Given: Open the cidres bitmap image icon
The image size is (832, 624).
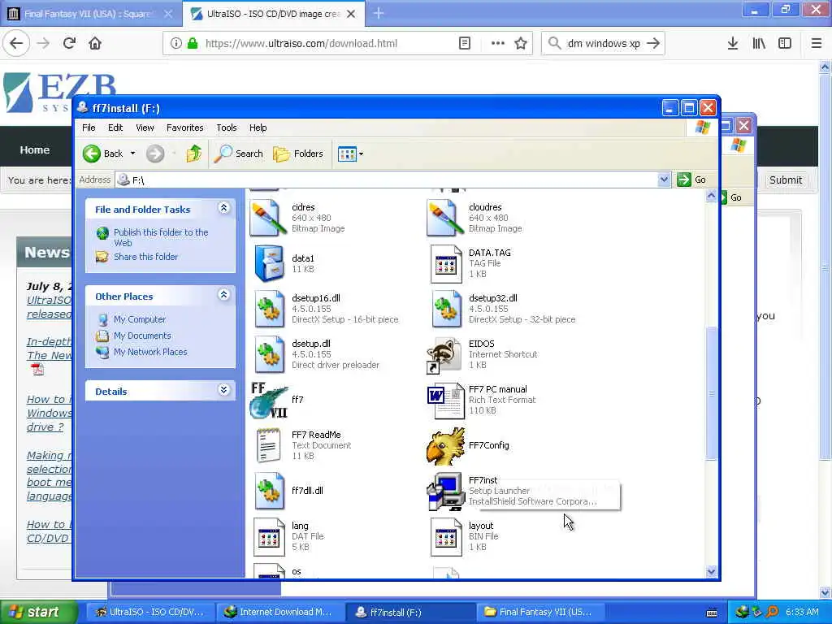Looking at the screenshot, I should pos(268,218).
